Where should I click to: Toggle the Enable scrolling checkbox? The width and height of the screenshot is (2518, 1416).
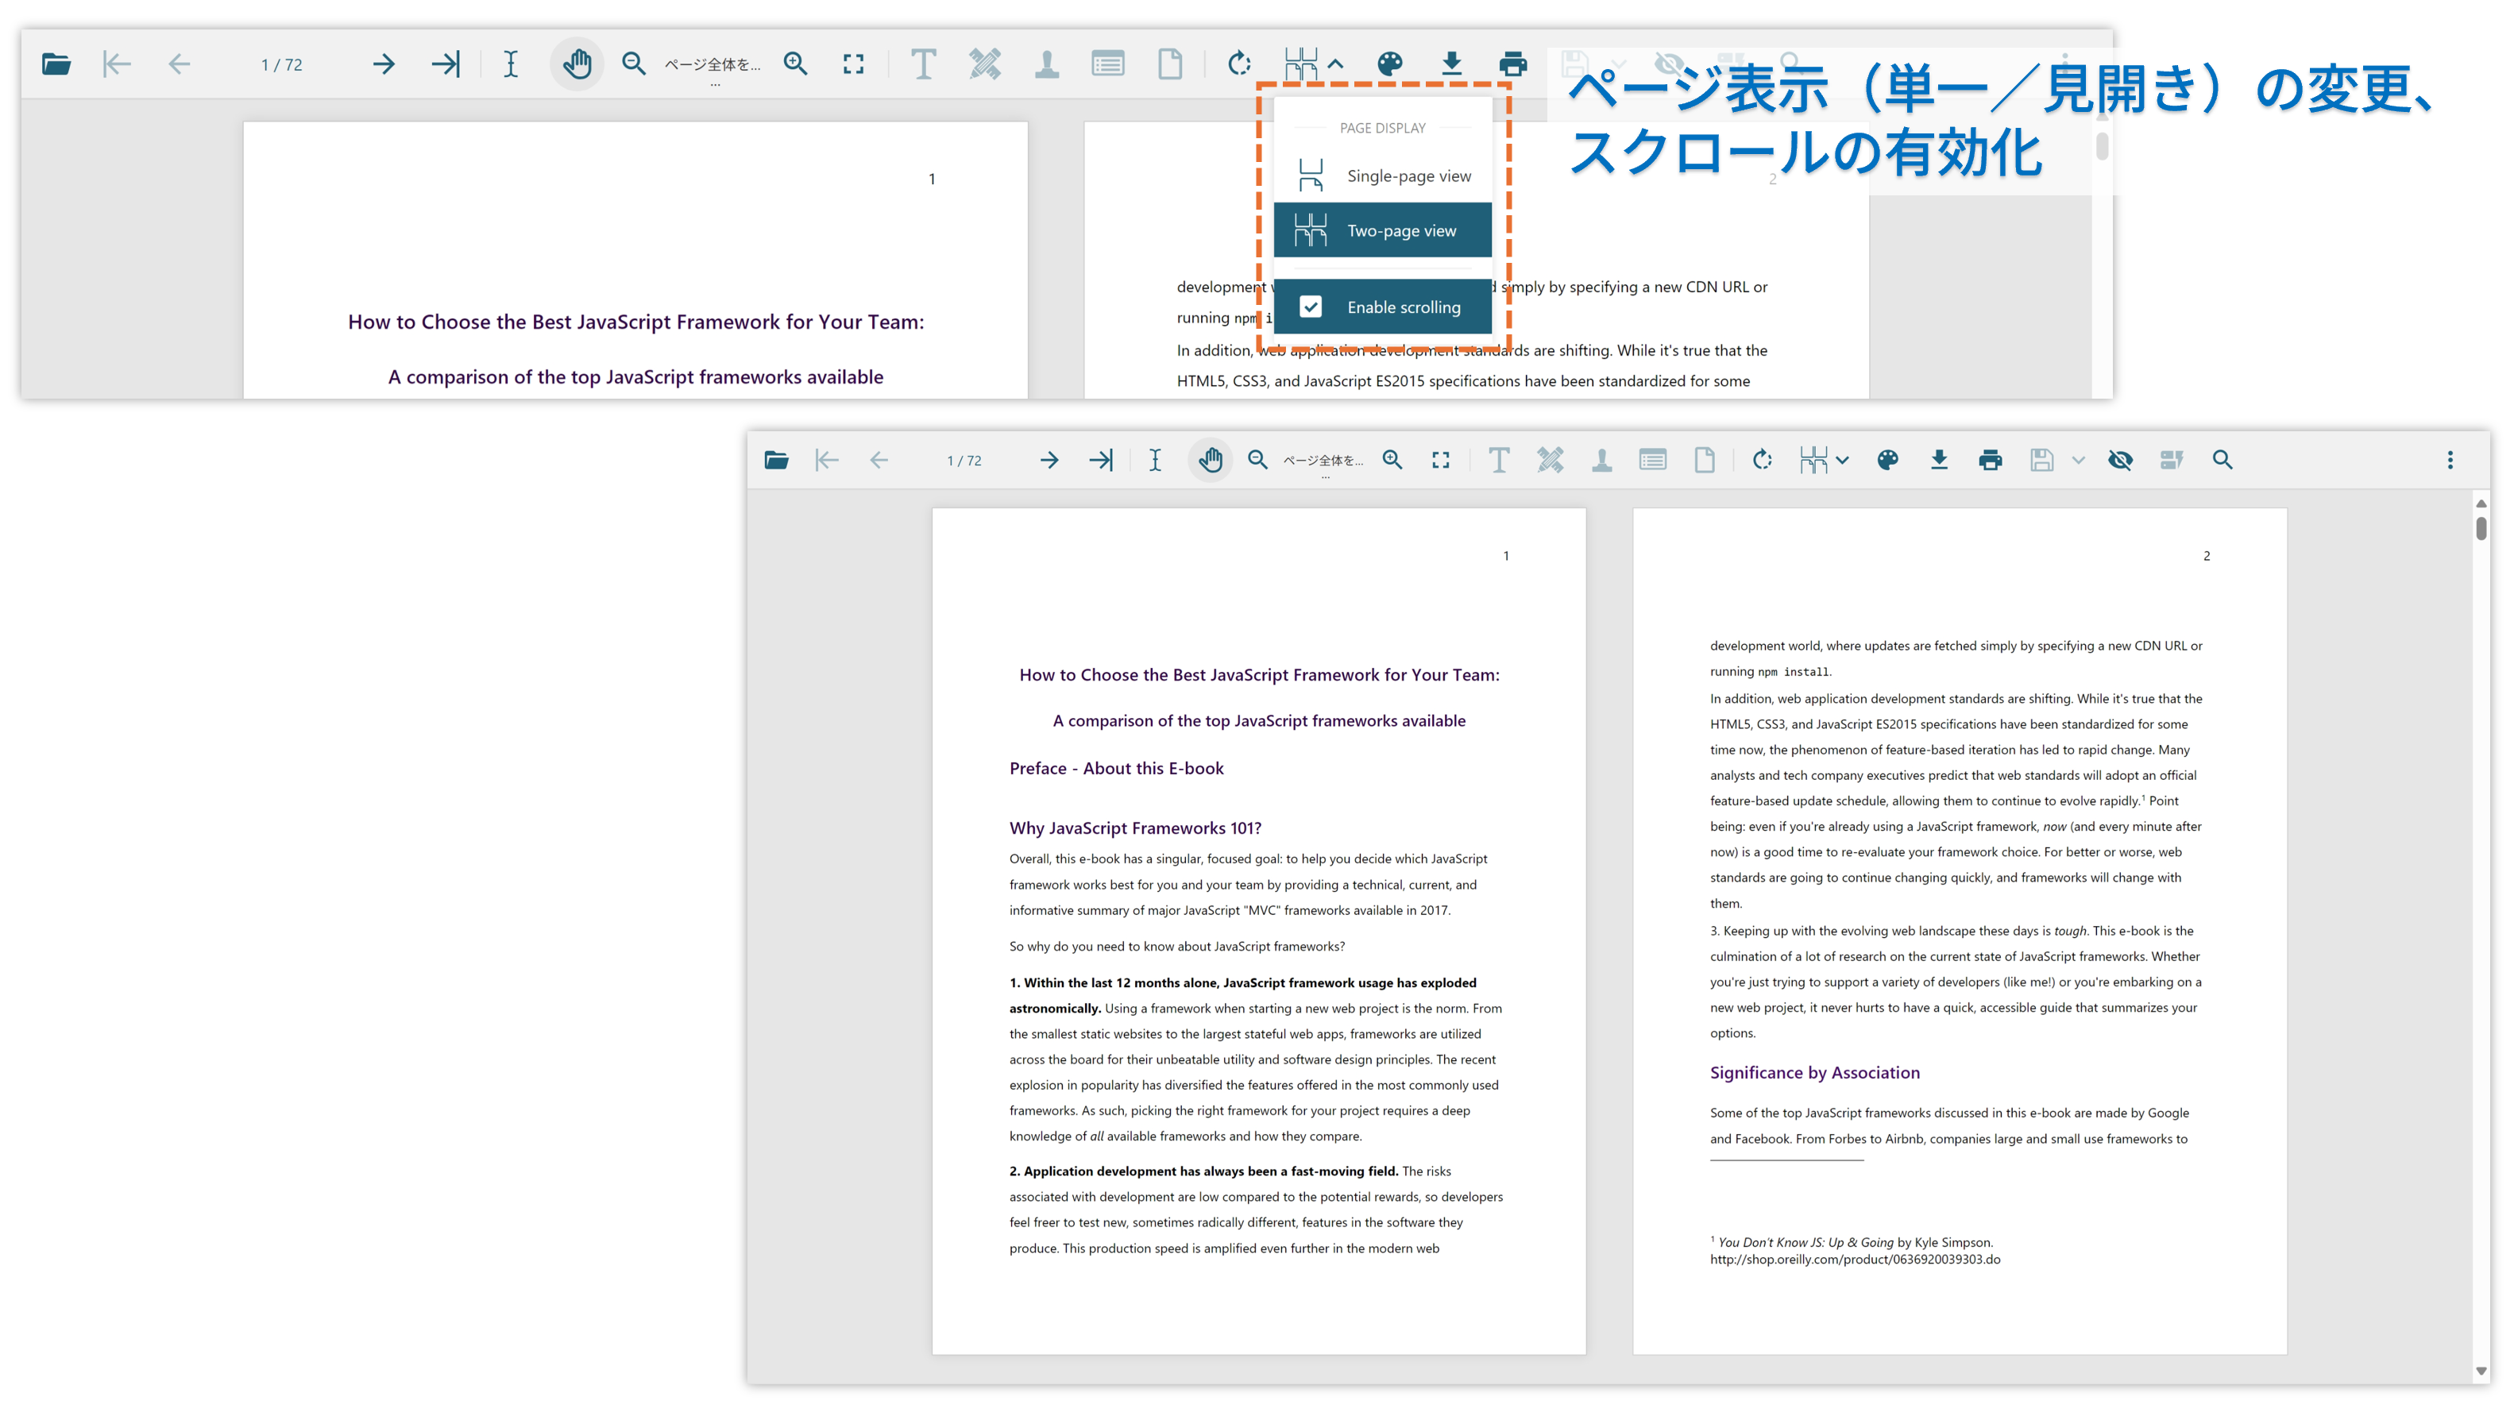(1311, 307)
